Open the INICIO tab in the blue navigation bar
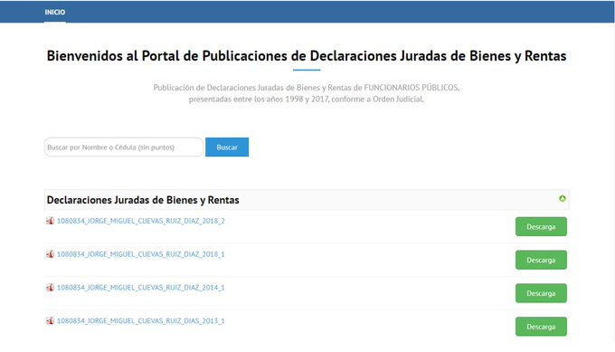 coord(55,12)
